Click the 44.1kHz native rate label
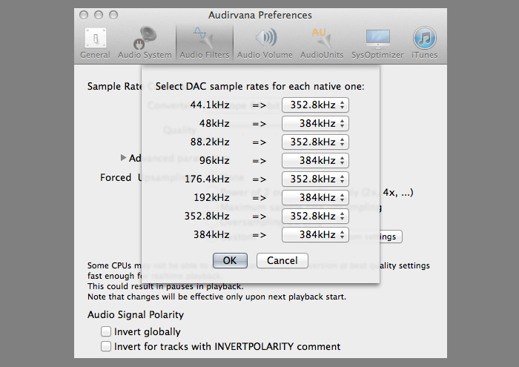The height and width of the screenshot is (367, 519). (210, 105)
